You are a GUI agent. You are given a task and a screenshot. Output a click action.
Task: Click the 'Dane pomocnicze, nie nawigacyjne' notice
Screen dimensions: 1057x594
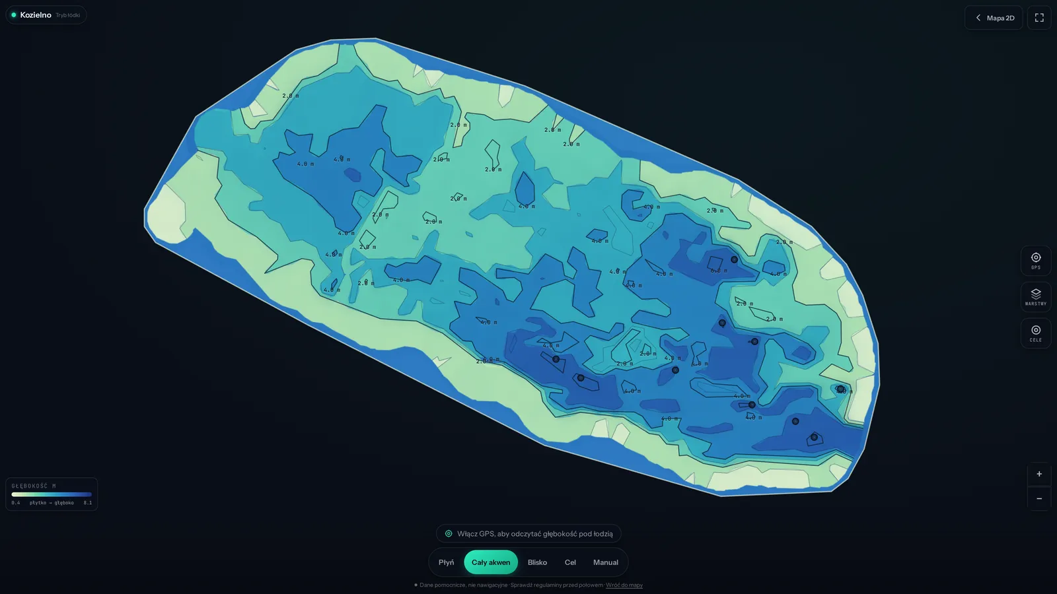click(464, 585)
